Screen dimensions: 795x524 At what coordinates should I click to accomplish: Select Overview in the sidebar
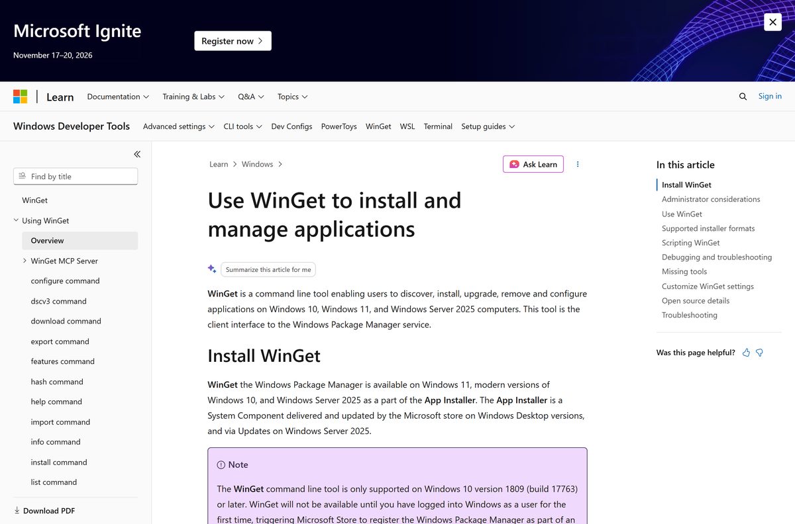[80, 241]
